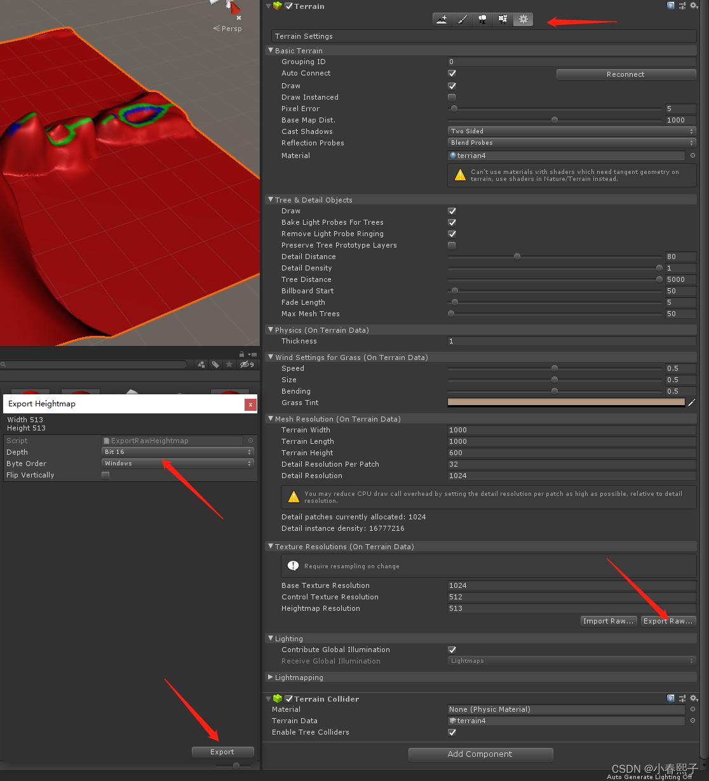
Task: Click the Terrain component help icon
Action: tap(671, 5)
